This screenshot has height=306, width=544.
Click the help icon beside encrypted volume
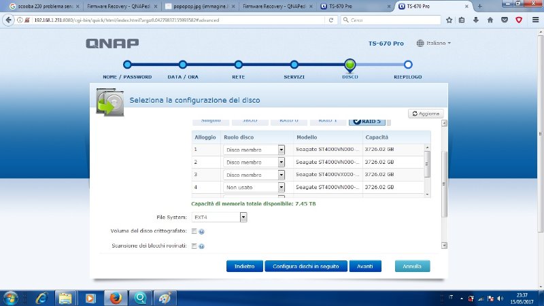click(202, 232)
